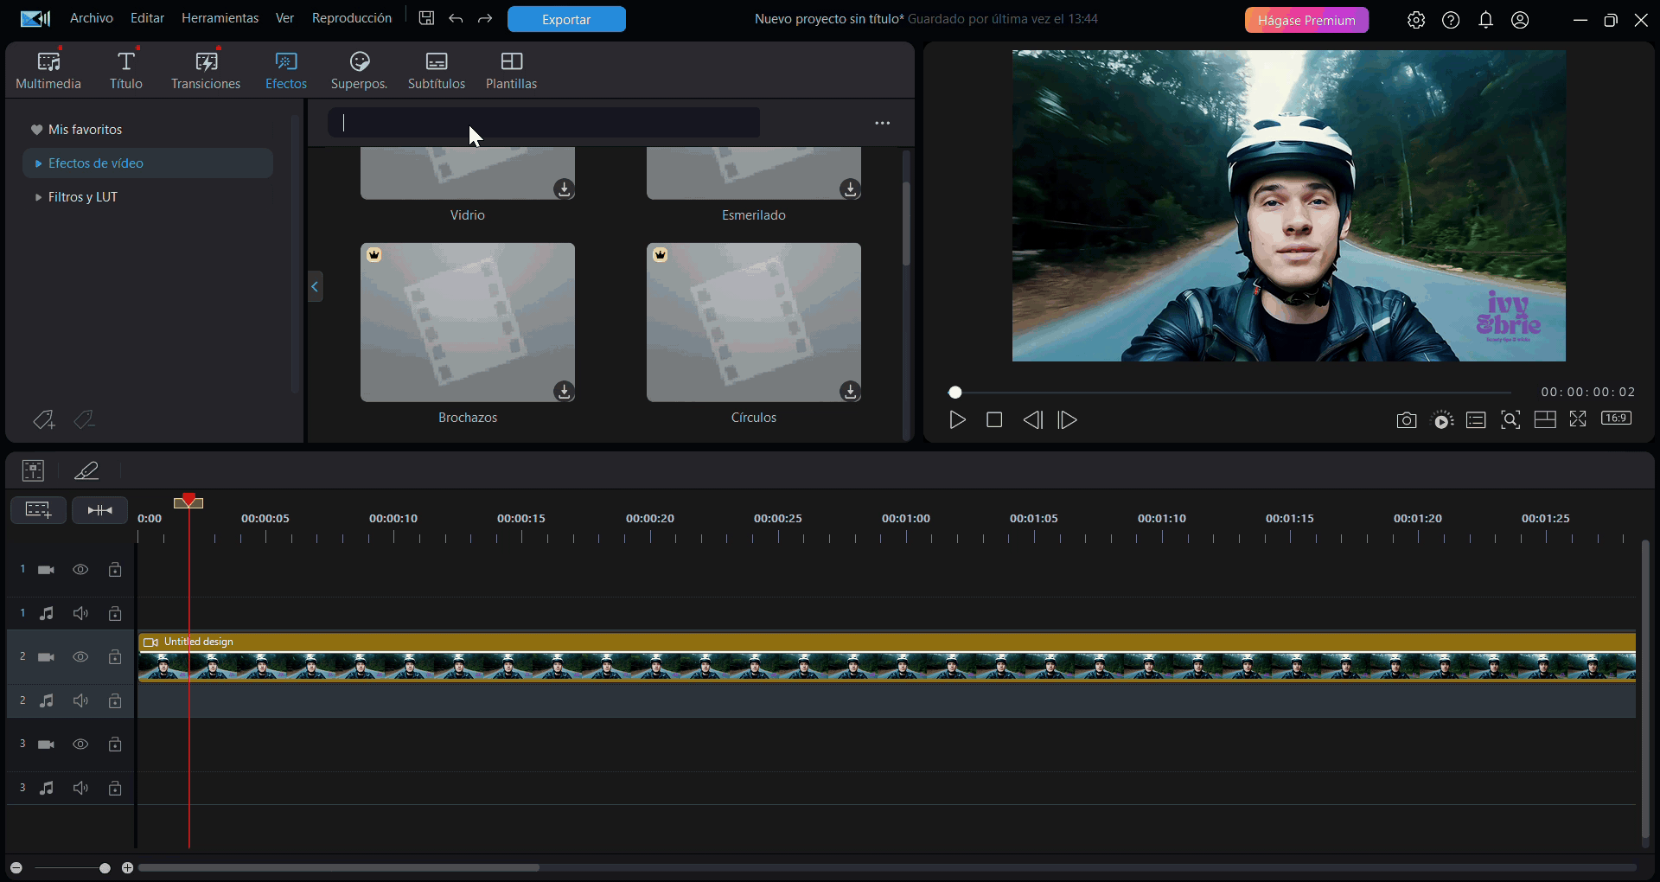Lock video track 3
Screen dimensions: 1660x882
pyautogui.click(x=115, y=745)
